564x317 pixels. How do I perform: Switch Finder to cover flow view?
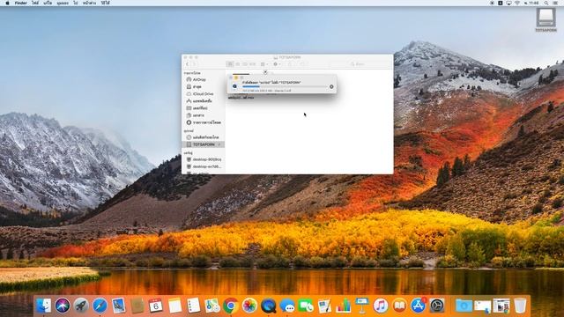253,64
